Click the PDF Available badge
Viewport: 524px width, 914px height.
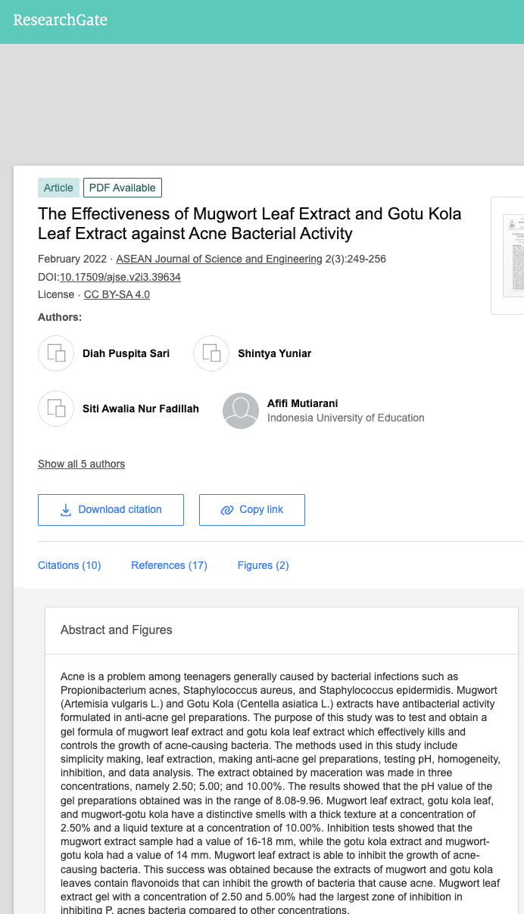123,188
